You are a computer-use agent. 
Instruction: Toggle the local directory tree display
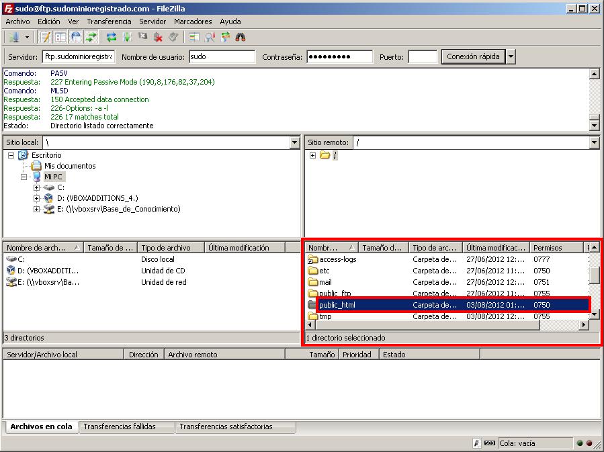tap(60, 37)
